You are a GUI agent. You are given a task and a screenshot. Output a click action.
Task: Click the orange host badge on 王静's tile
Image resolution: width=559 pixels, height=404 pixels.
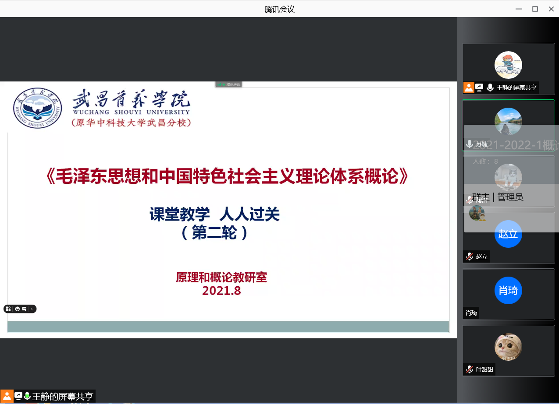tap(469, 88)
